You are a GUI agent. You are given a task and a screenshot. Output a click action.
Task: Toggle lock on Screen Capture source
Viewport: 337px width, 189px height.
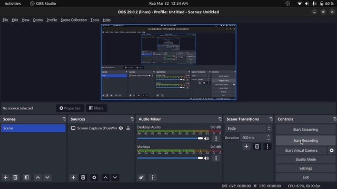coord(128,128)
